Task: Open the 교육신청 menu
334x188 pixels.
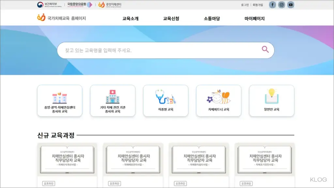Action: (x=171, y=19)
